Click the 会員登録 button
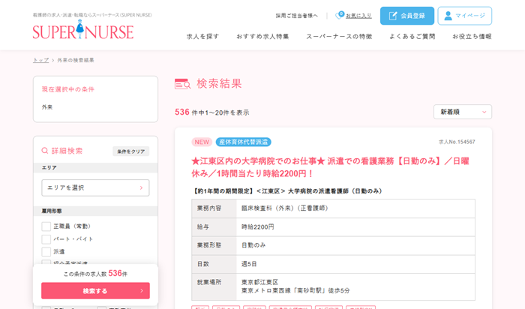The width and height of the screenshot is (525, 309). (x=407, y=16)
